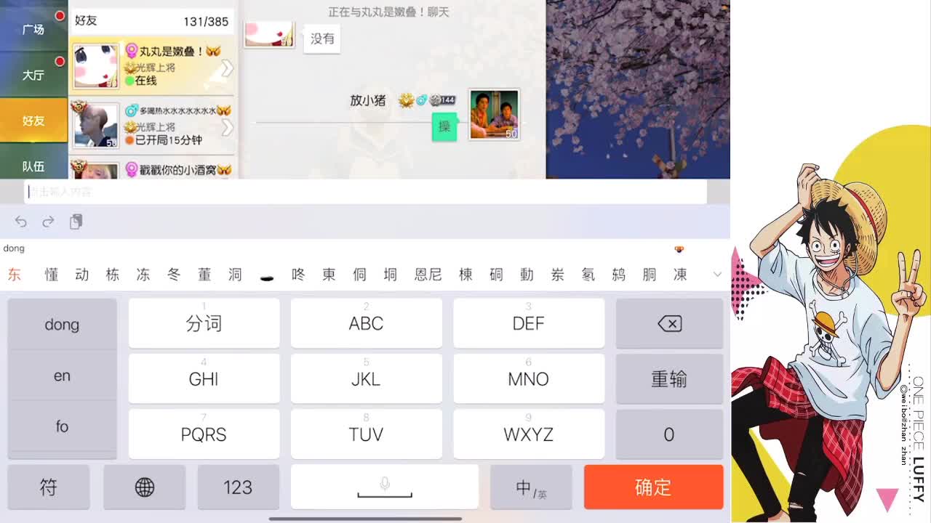Choose candidate 胴
The width and height of the screenshot is (931, 523).
coord(650,275)
